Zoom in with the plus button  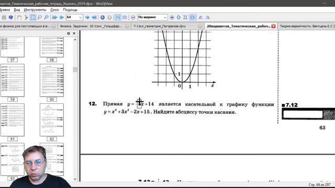pyautogui.click(x=172, y=17)
